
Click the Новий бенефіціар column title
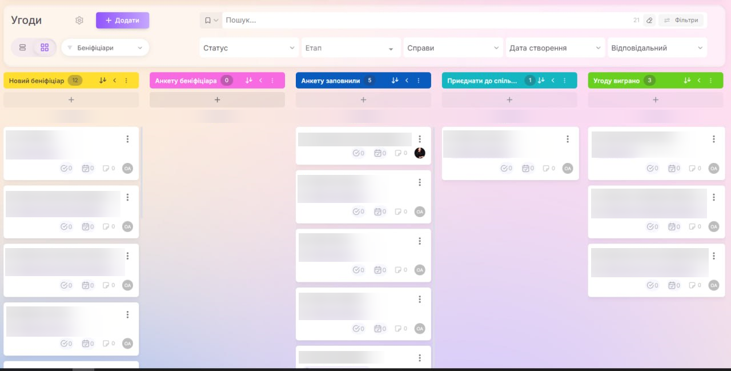[x=37, y=81]
